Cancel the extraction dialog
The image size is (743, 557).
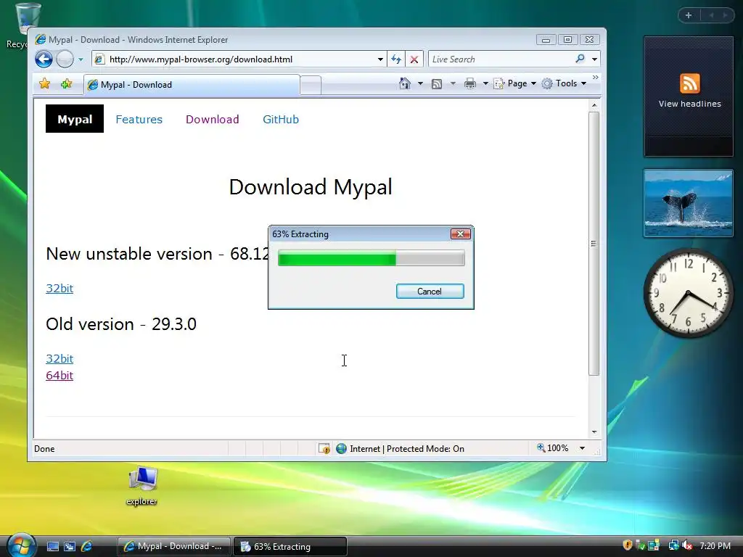[x=430, y=292]
